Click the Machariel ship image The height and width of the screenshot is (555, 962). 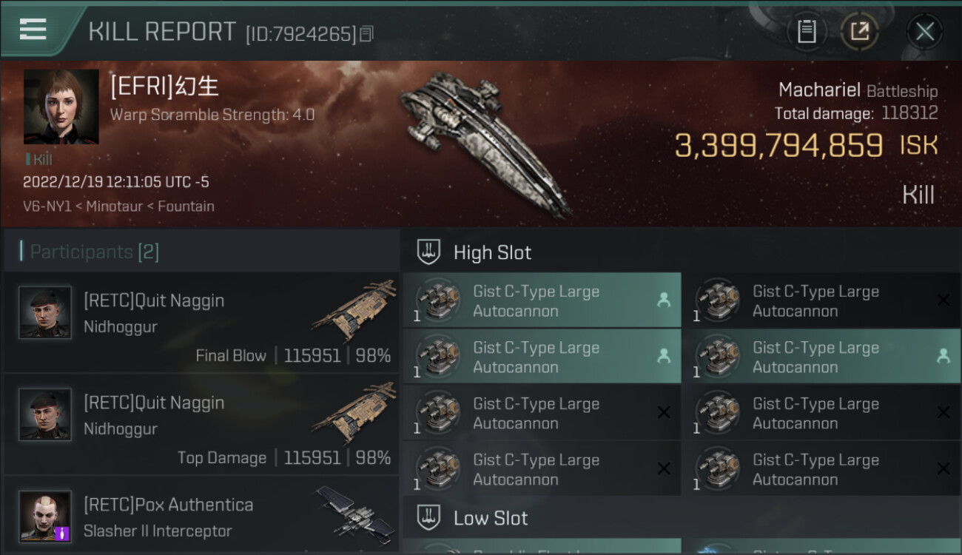(x=485, y=141)
